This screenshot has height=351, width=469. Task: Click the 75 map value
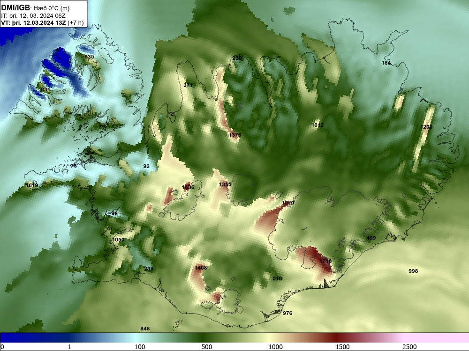point(74,166)
